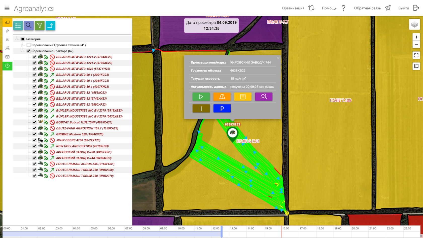The width and height of the screenshot is (423, 238).
Task: Select DEUTZ-FAHR AGROTRON 165.7 (1159ХА23)
Action: 87,128
